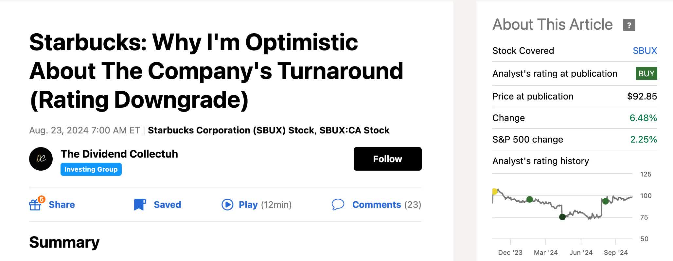Select the yellow rating marker on chart
The image size is (673, 261).
[495, 191]
